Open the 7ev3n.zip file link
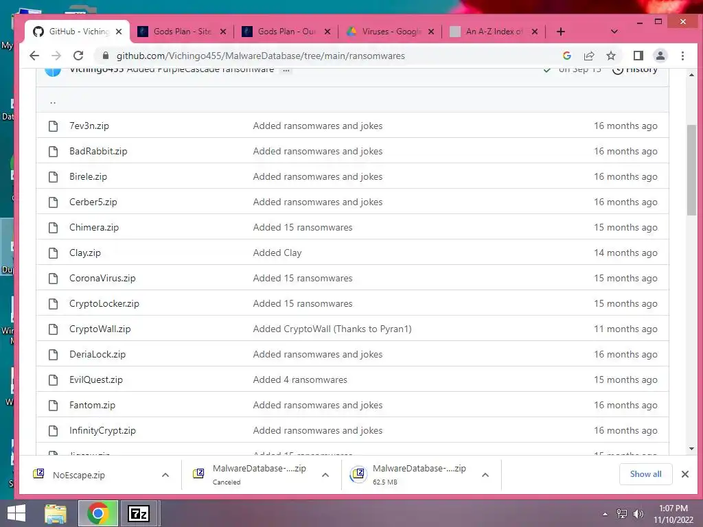703x527 pixels. point(89,126)
